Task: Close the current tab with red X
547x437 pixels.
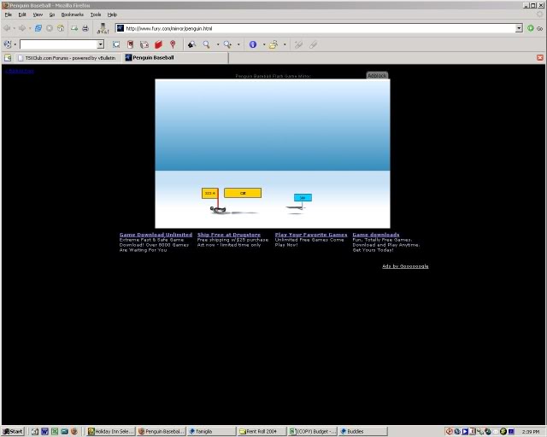Action: click(x=539, y=57)
